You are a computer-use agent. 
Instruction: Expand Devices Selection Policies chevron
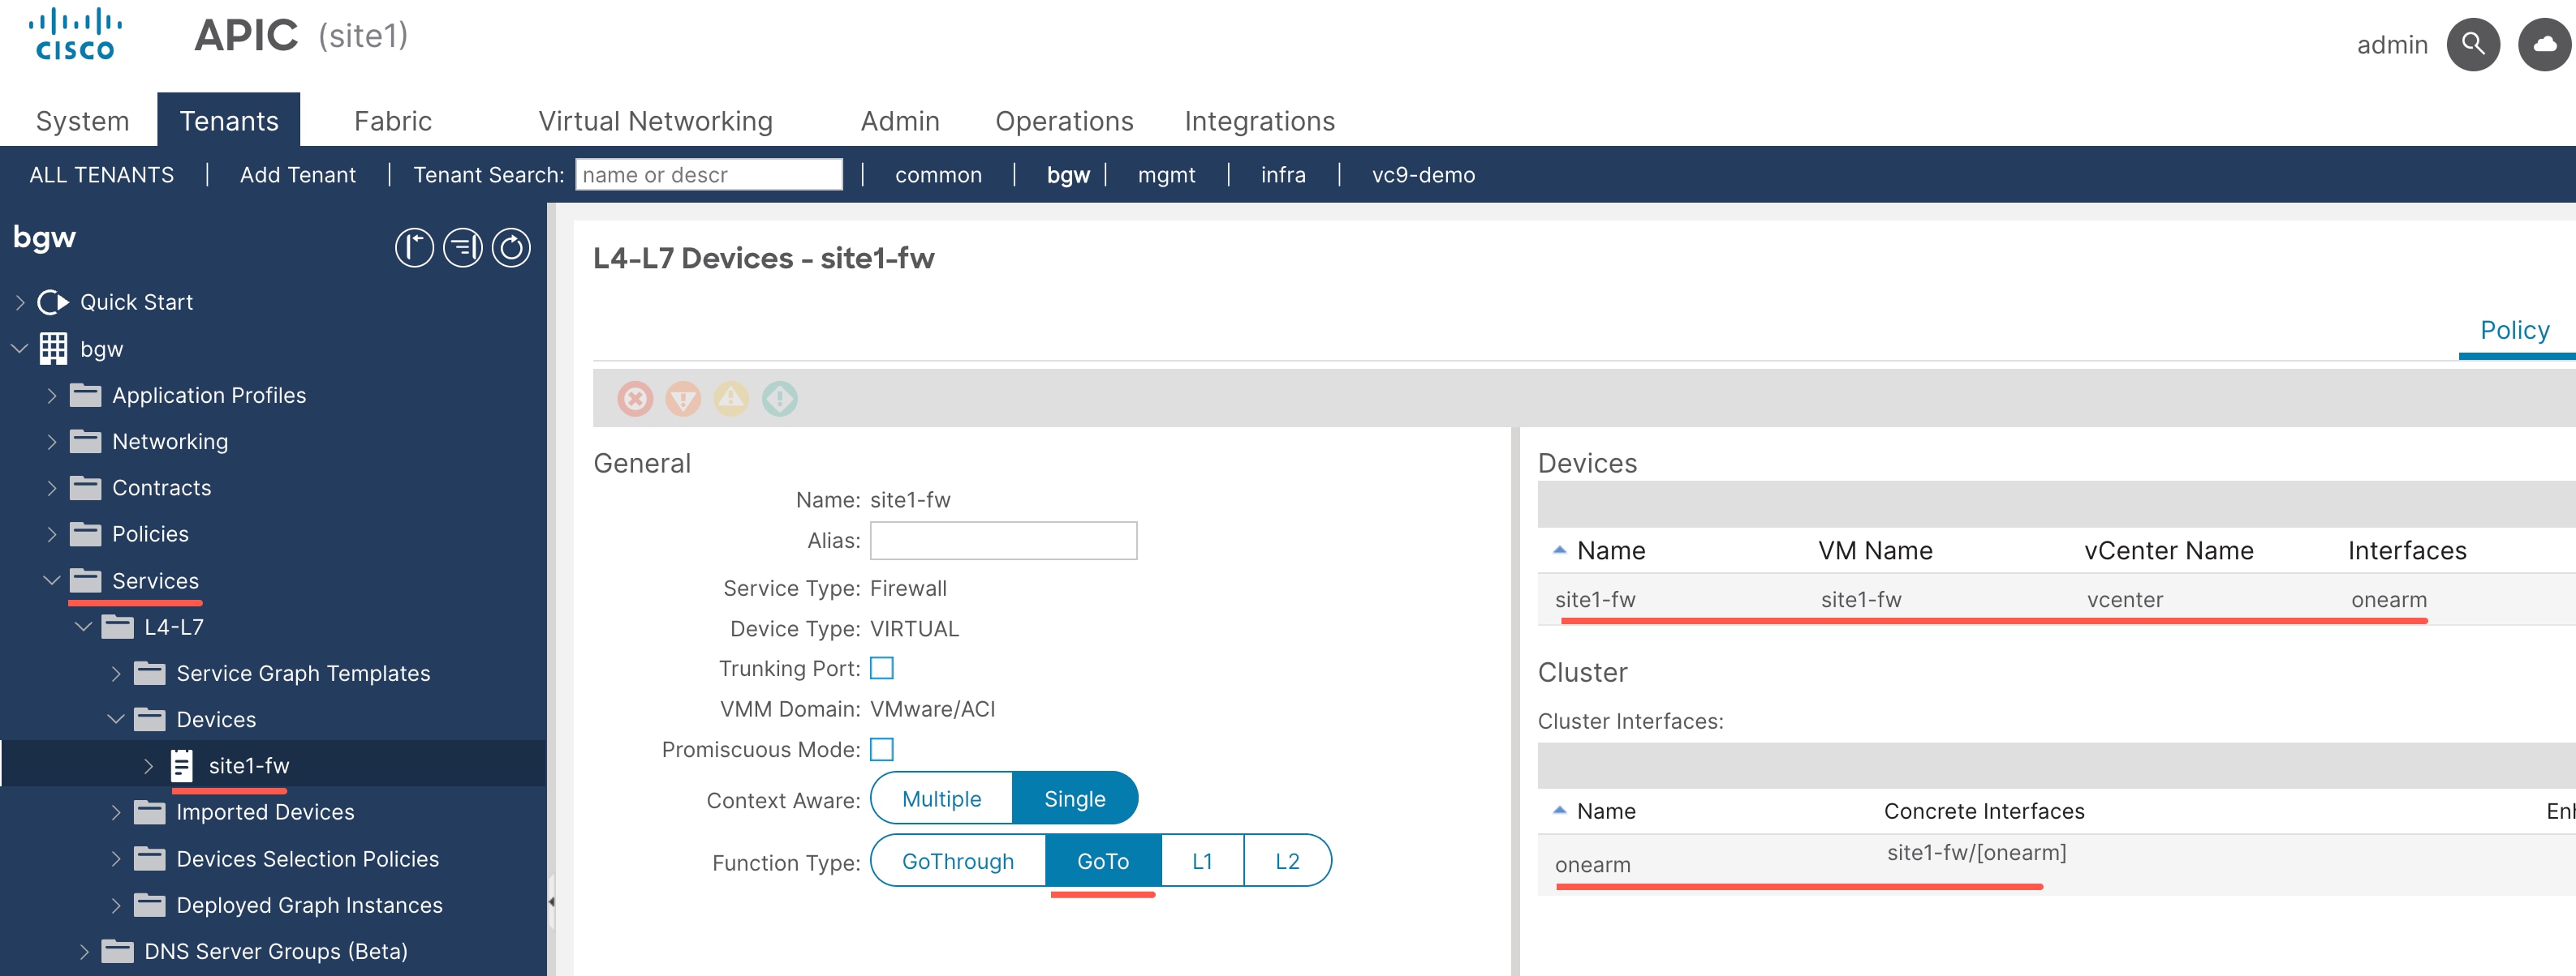pyautogui.click(x=116, y=859)
